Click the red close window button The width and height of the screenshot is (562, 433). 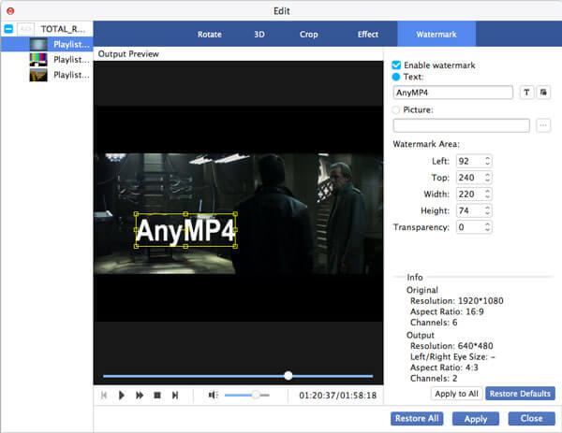10,10
